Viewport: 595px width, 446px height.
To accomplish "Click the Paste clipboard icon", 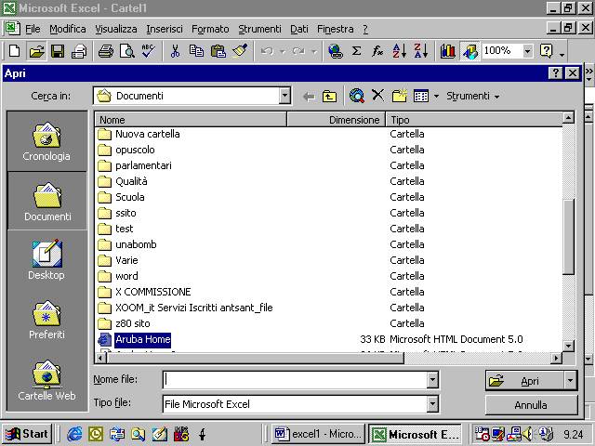I will coord(218,51).
